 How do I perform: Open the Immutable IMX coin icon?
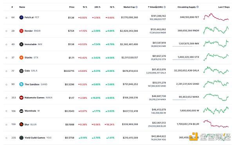22,44
